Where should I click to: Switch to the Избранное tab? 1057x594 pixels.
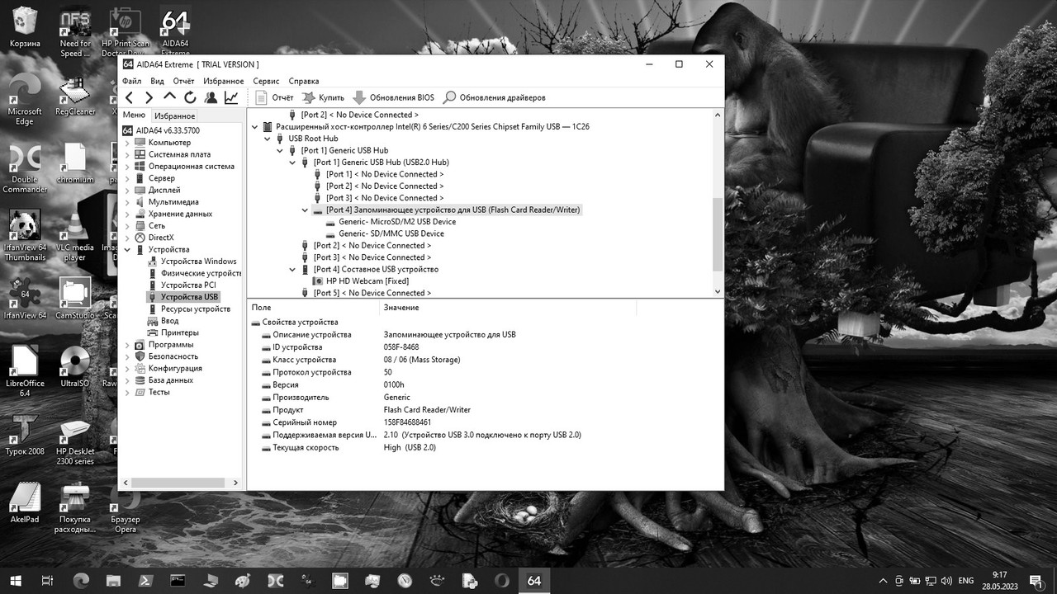pos(174,115)
